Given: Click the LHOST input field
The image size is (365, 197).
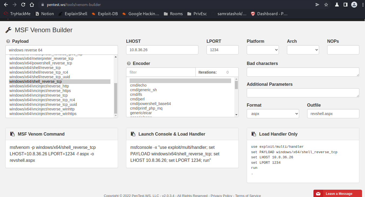Looking at the screenshot, I should pyautogui.click(x=162, y=50).
